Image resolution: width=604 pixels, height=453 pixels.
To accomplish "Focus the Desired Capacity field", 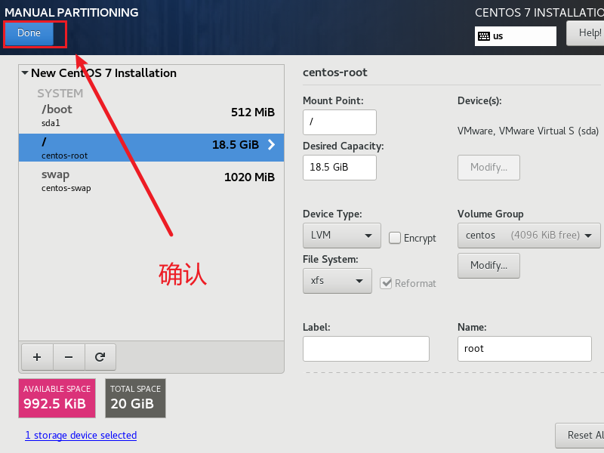I will pyautogui.click(x=339, y=168).
